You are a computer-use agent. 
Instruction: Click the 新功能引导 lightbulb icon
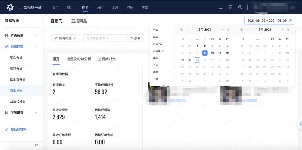(7, 130)
